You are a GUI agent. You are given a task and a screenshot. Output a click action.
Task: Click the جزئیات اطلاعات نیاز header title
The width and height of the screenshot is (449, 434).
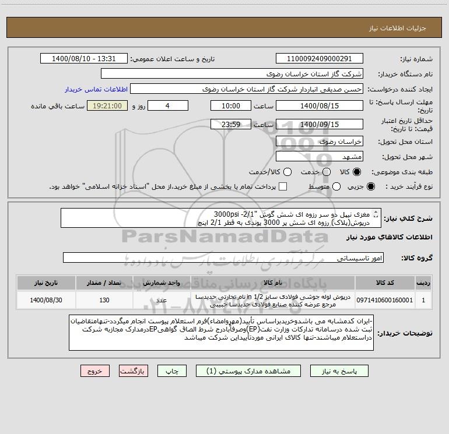398,28
